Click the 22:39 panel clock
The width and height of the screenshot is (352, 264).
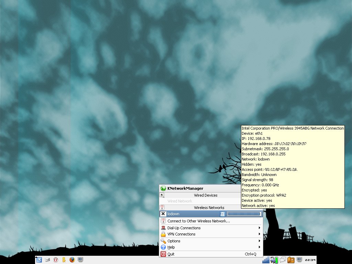[x=310, y=260]
